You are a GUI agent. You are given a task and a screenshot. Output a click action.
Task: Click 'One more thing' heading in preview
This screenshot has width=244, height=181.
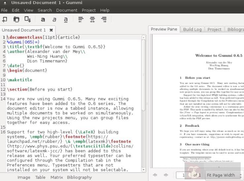pyautogui.click(x=197, y=144)
